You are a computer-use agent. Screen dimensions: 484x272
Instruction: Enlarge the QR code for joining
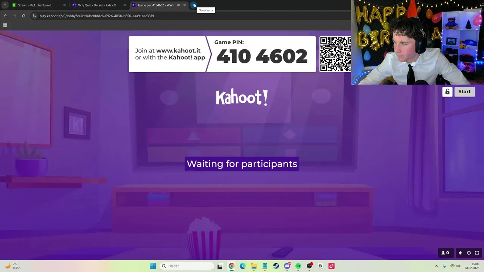point(335,54)
